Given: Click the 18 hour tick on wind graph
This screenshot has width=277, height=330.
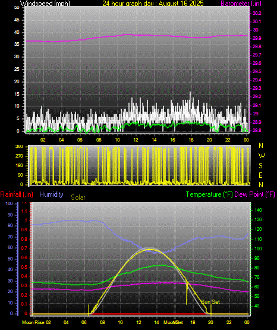Looking at the screenshot, I should 191,140.
